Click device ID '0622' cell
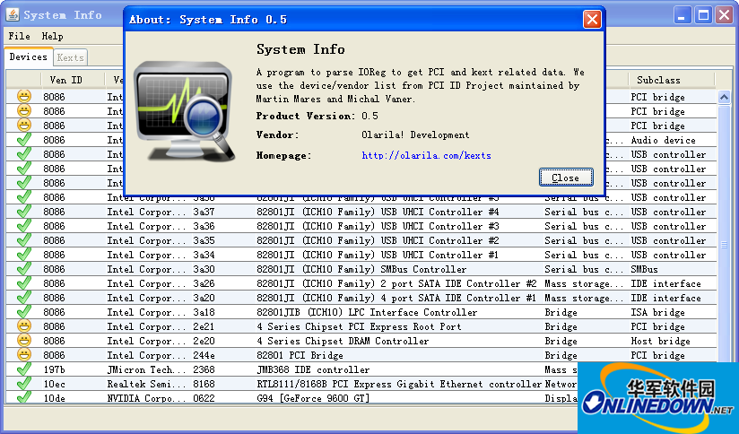This screenshot has height=434, width=739. pyautogui.click(x=204, y=398)
